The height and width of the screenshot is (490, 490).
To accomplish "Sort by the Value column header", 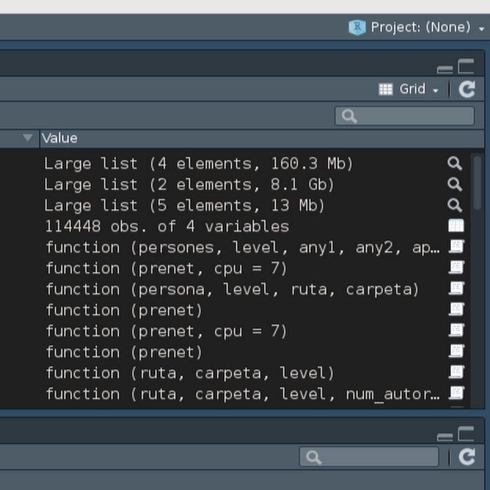I will pos(60,138).
